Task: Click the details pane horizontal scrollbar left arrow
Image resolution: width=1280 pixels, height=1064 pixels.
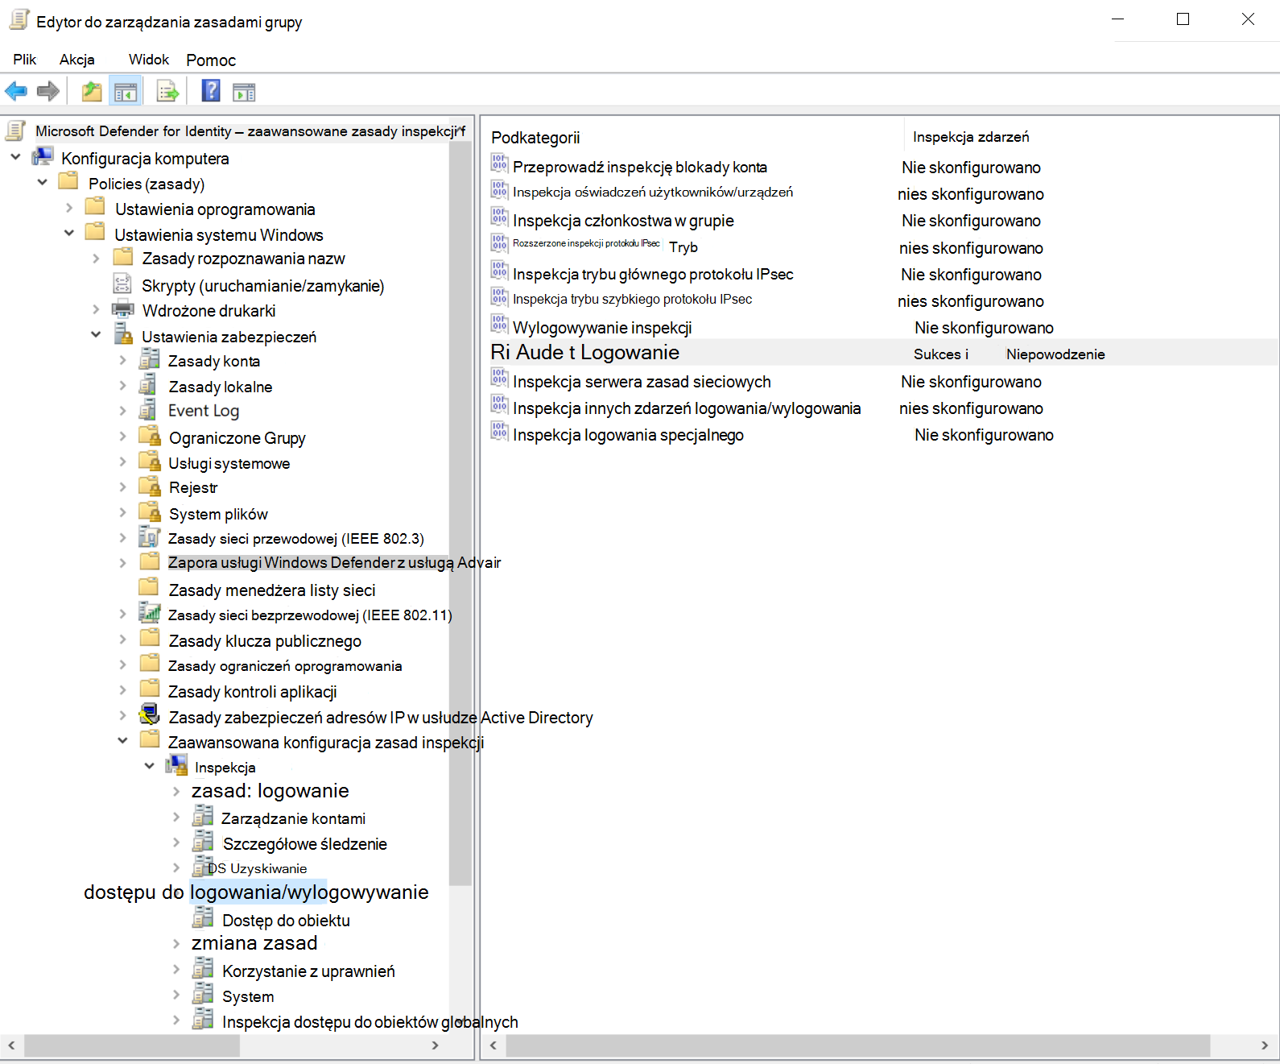Action: point(493,1045)
